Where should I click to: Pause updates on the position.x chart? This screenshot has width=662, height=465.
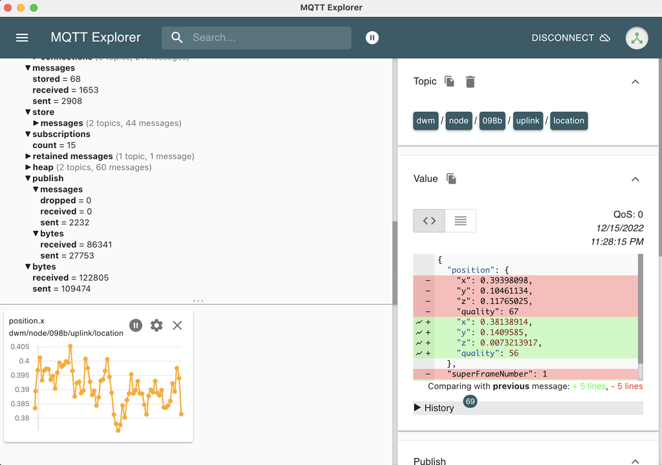coord(135,325)
